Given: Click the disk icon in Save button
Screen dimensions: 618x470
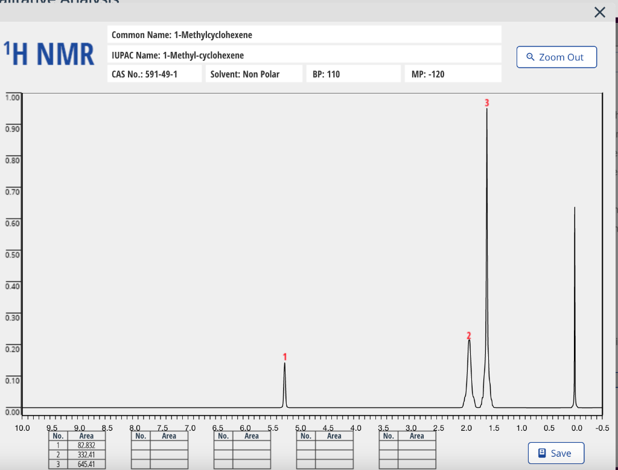Looking at the screenshot, I should coord(542,453).
